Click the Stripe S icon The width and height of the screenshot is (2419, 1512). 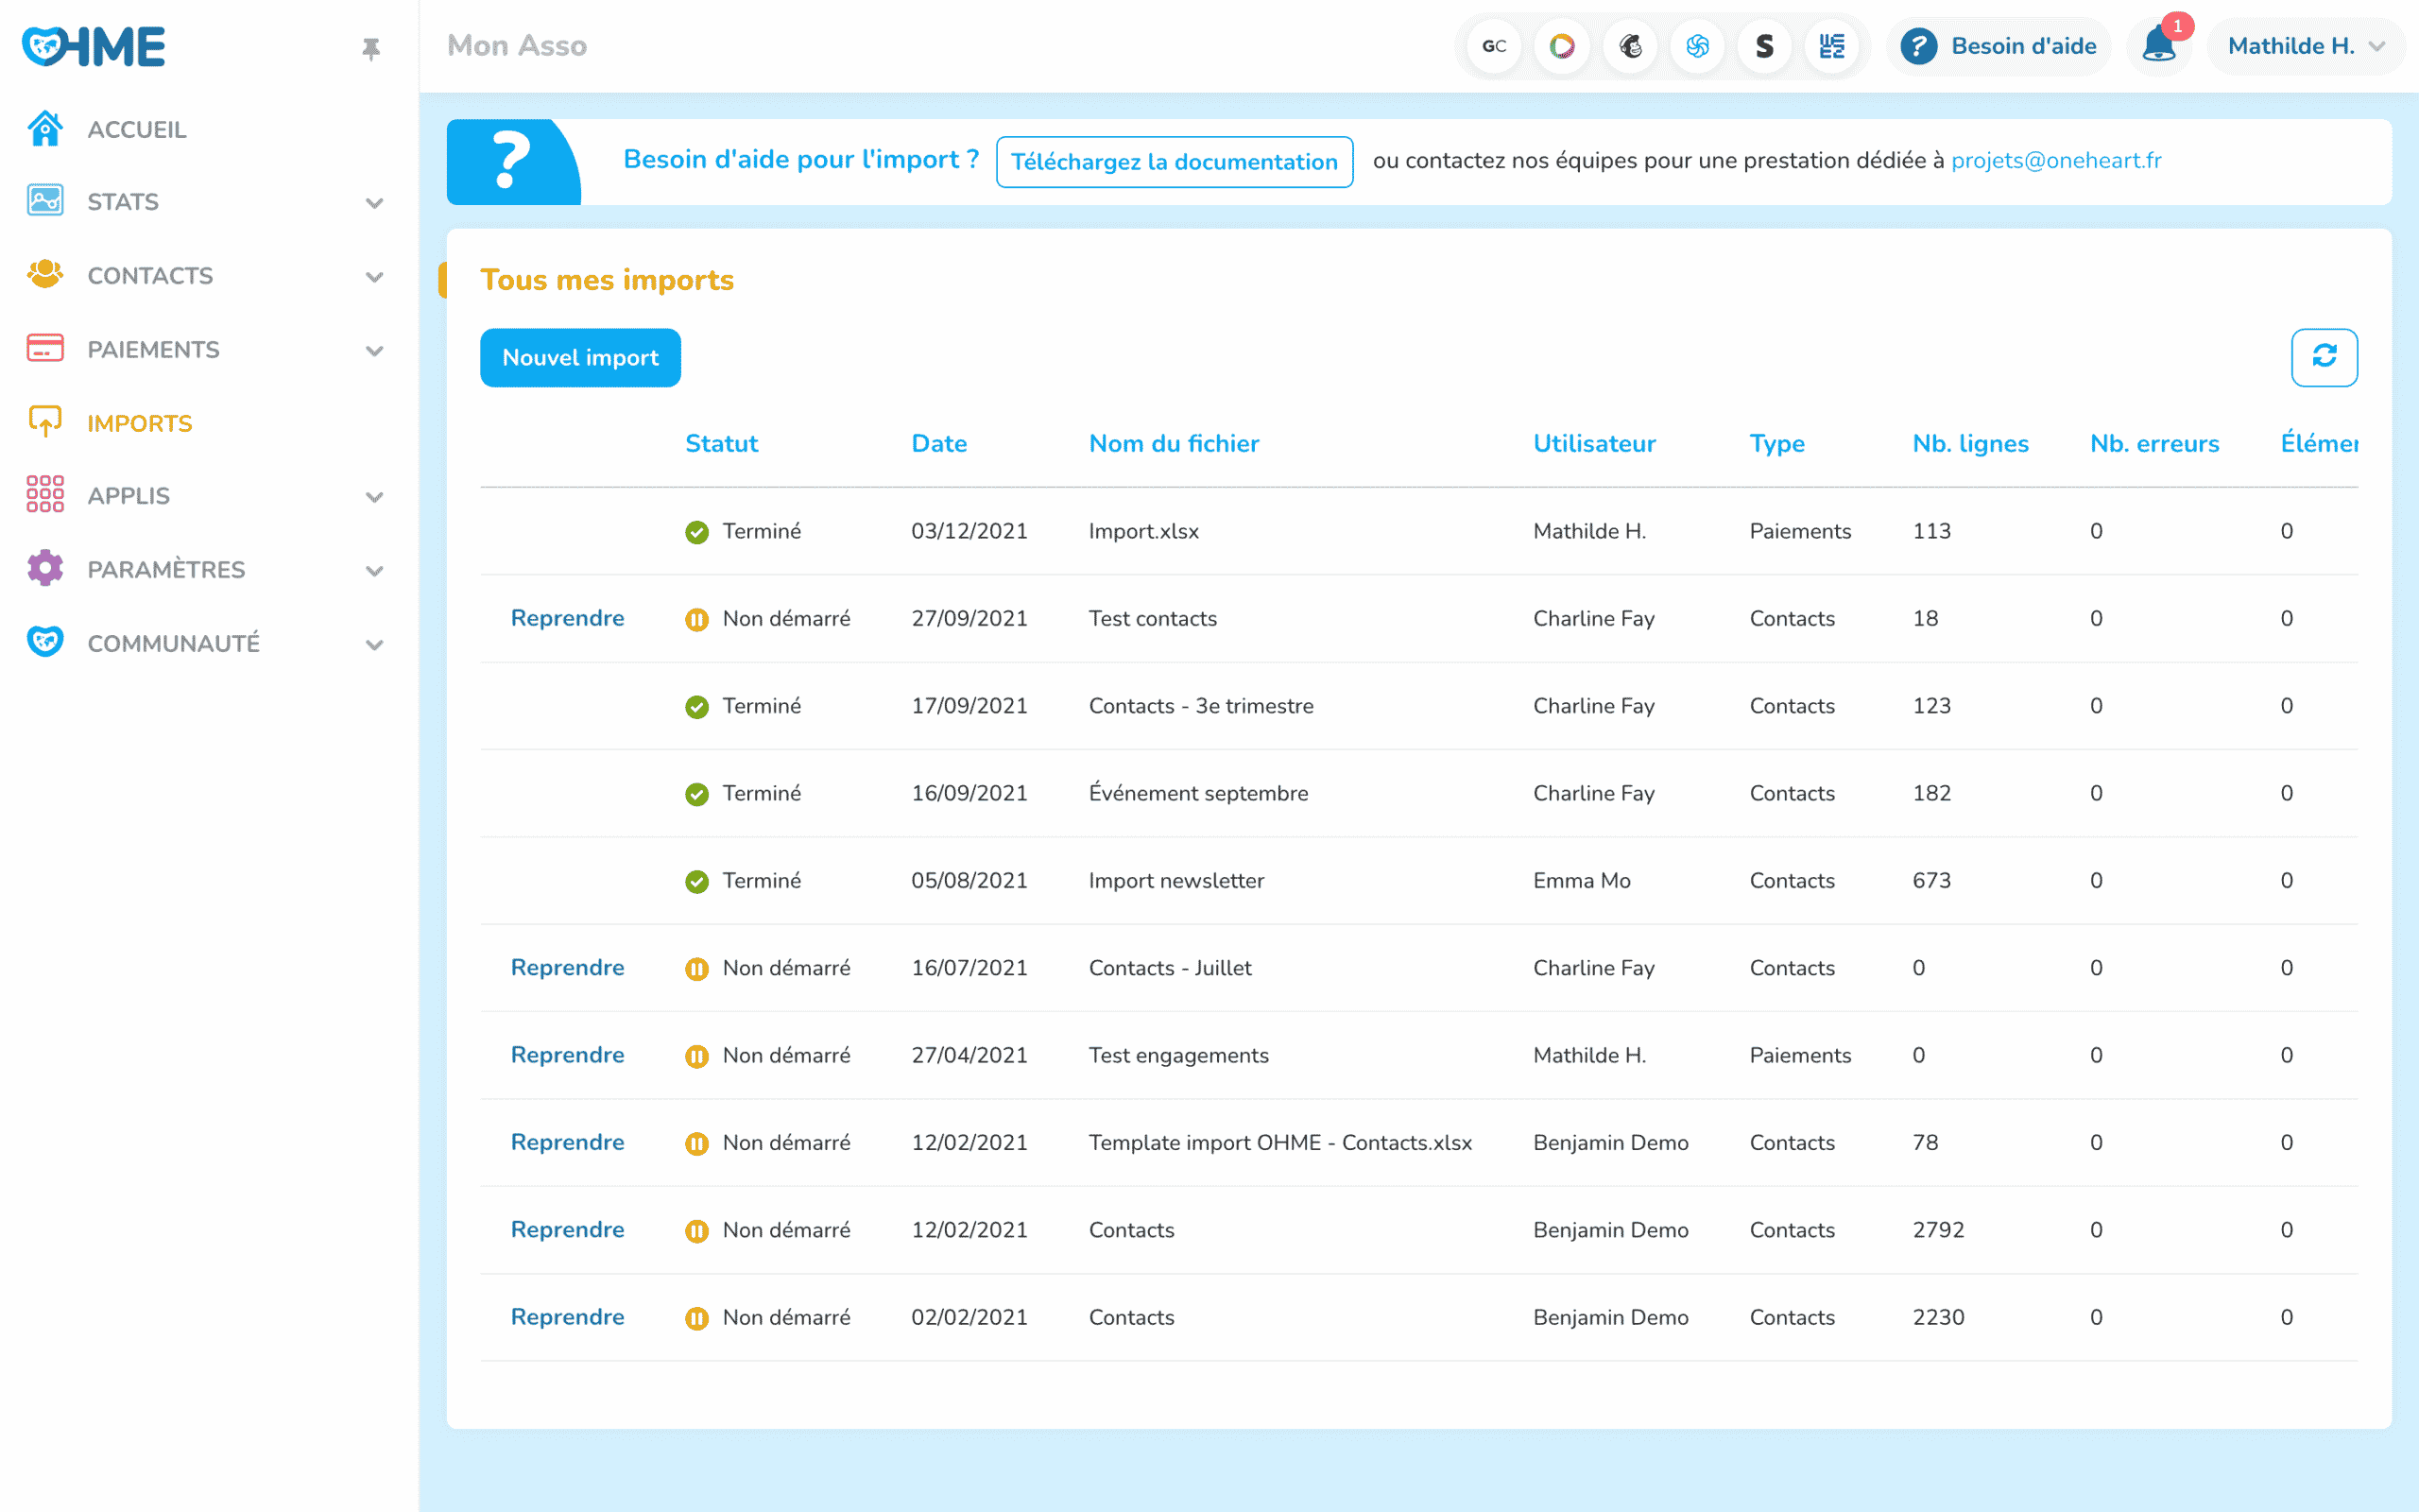[x=1764, y=46]
